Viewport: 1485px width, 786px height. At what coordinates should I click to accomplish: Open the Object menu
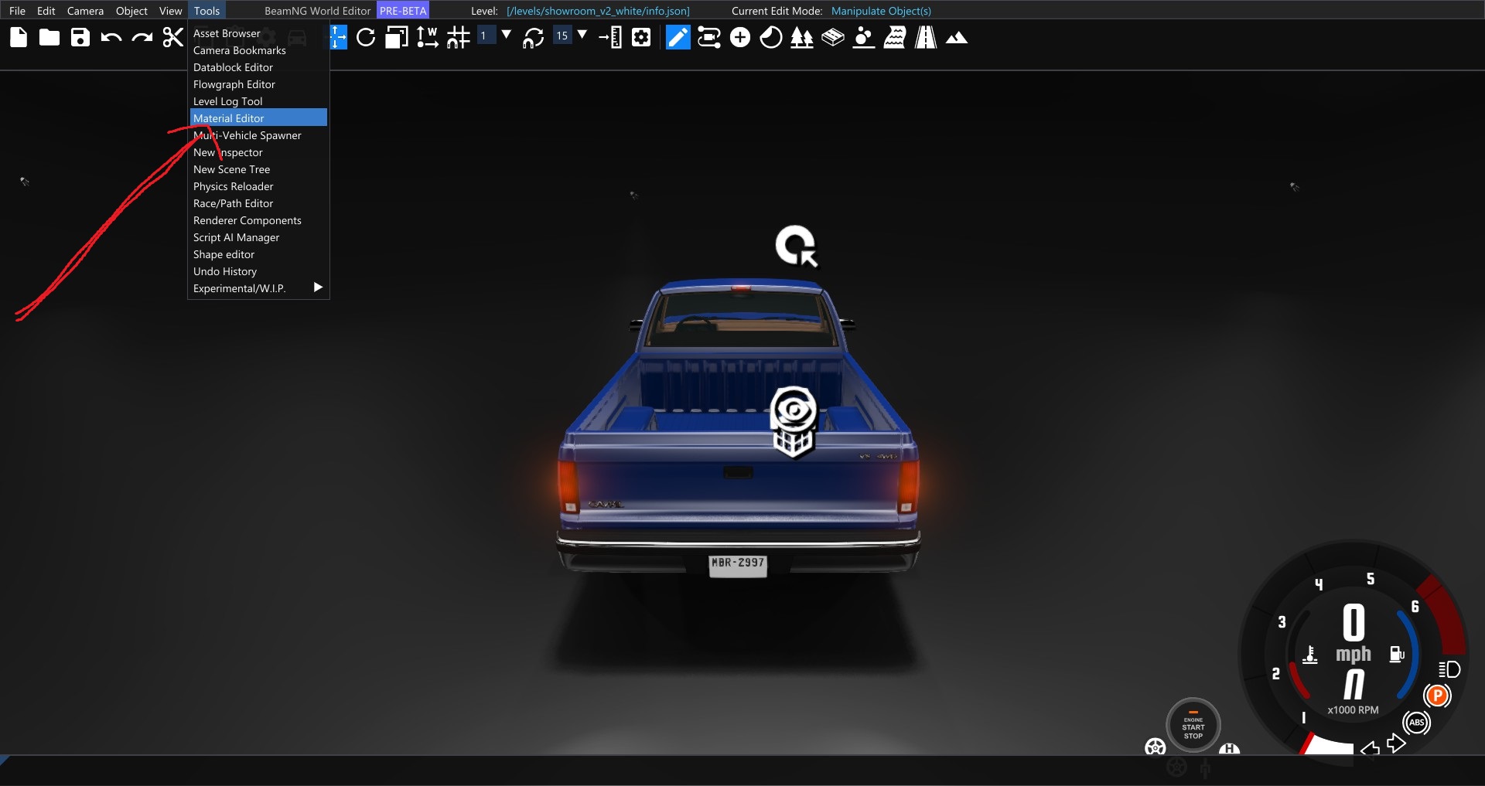tap(131, 11)
